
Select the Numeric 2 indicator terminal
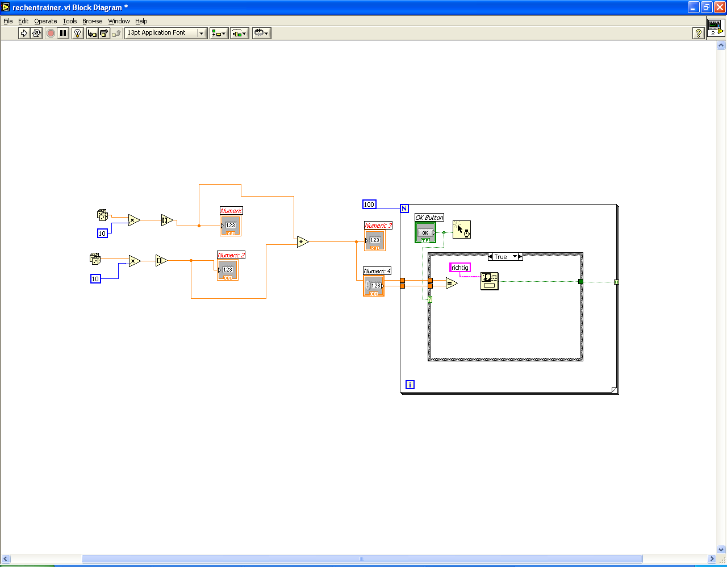[x=228, y=270]
